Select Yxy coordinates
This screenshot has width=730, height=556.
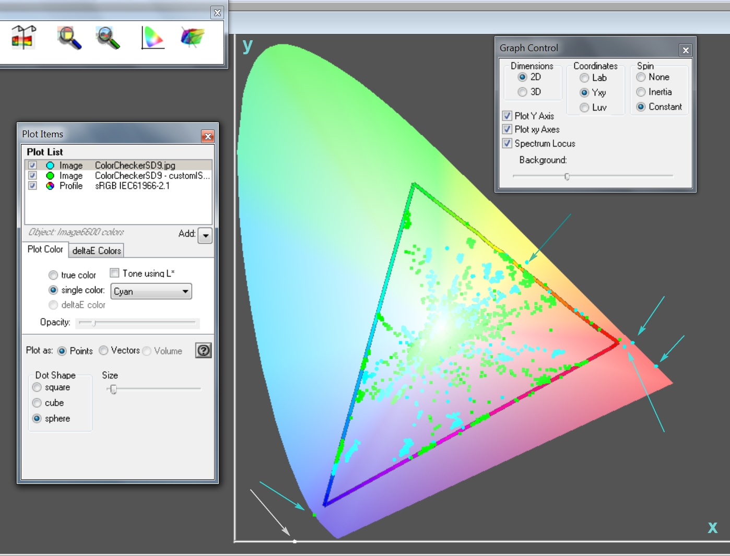point(584,93)
